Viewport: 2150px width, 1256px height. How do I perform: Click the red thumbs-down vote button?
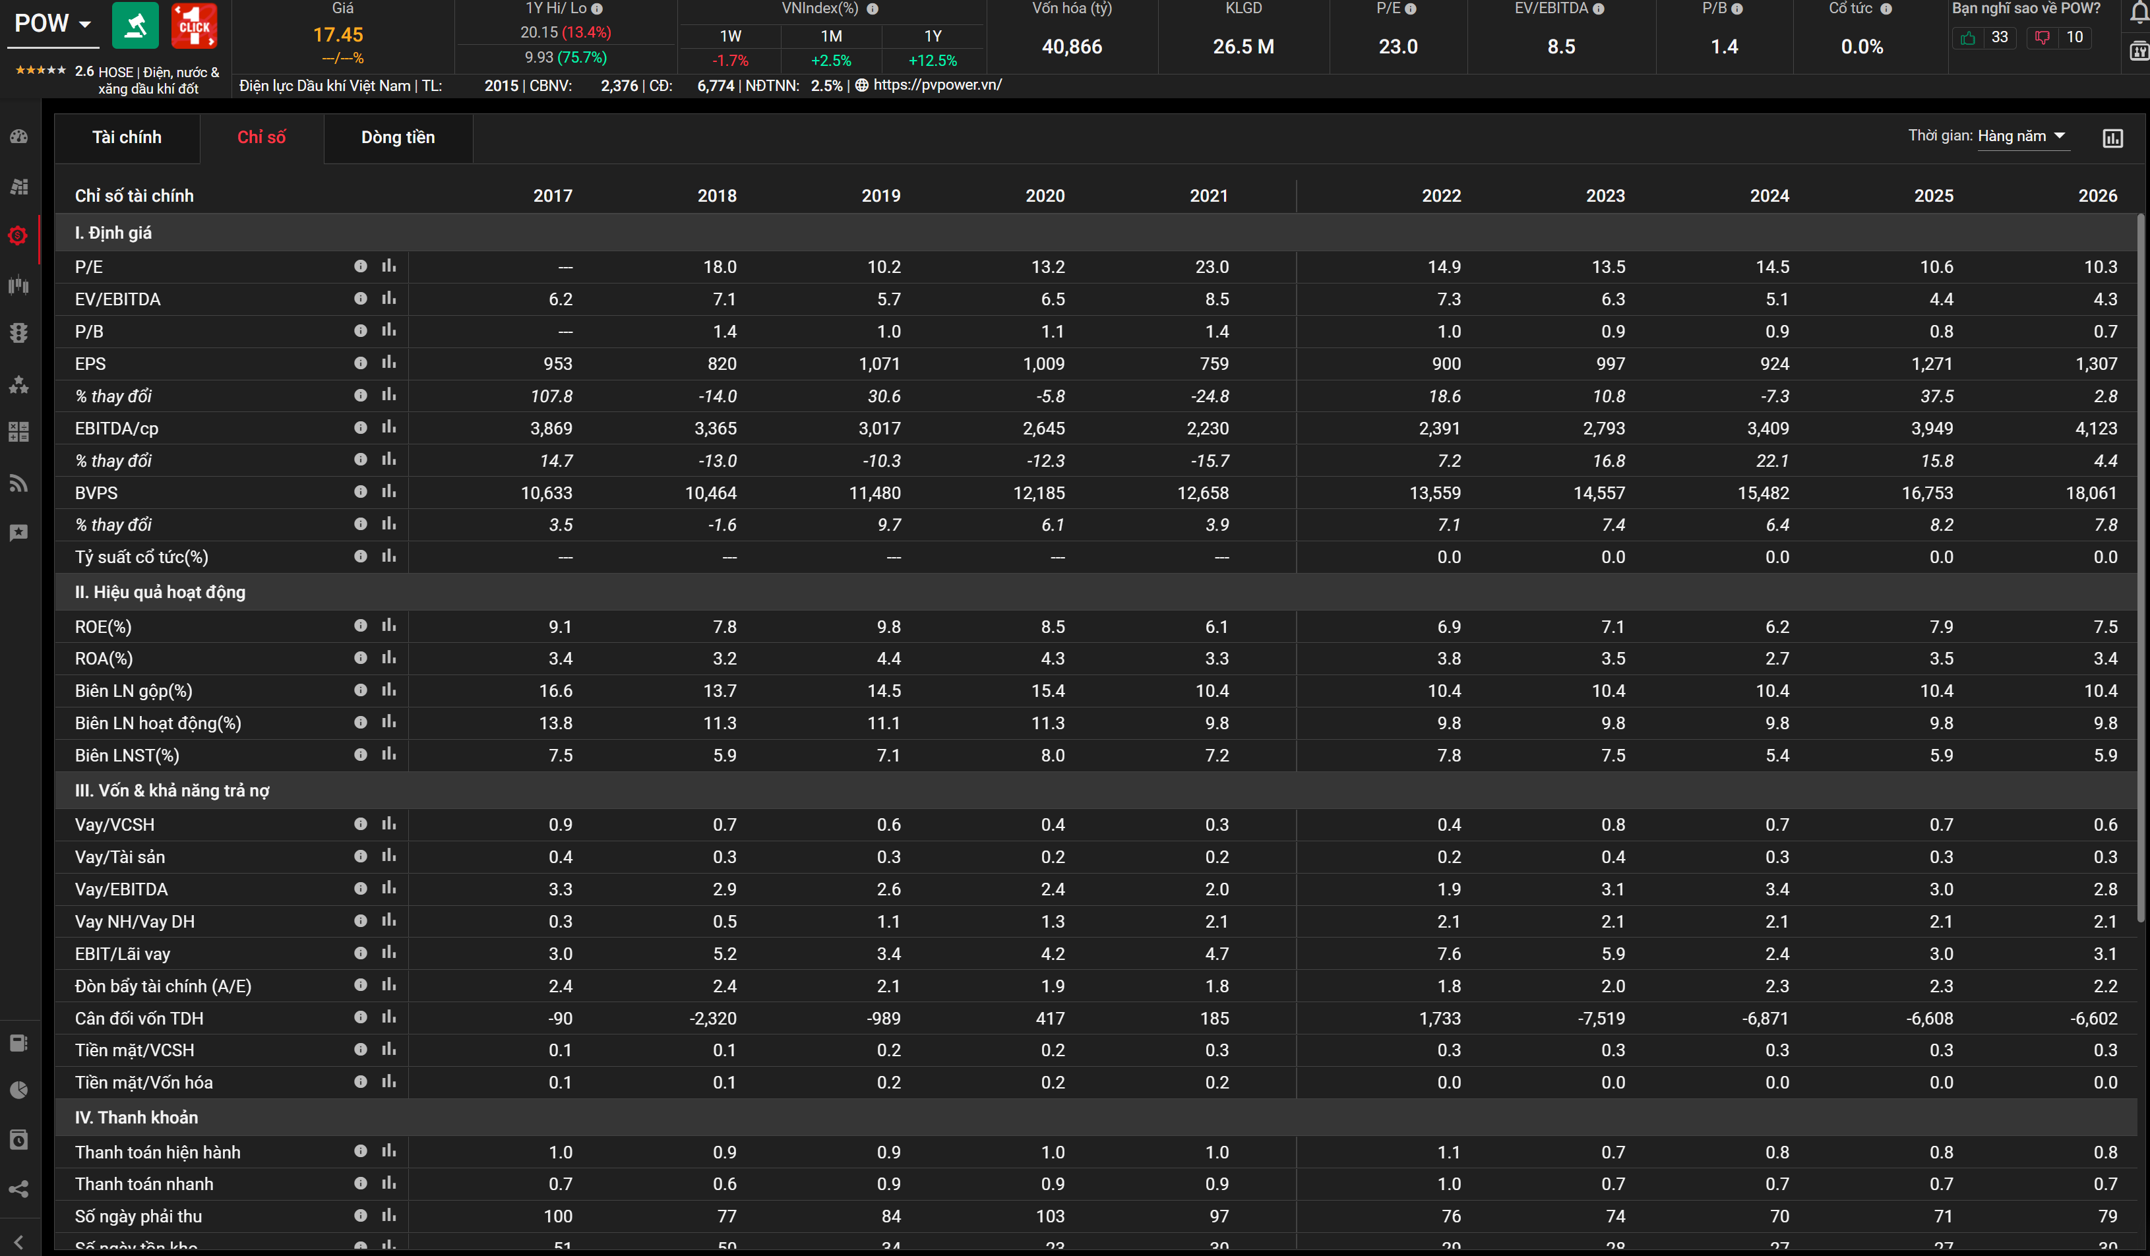(x=2042, y=38)
